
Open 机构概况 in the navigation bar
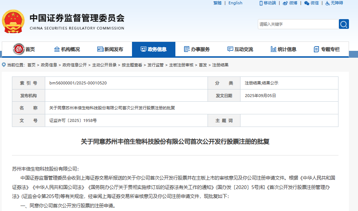pos(67,49)
